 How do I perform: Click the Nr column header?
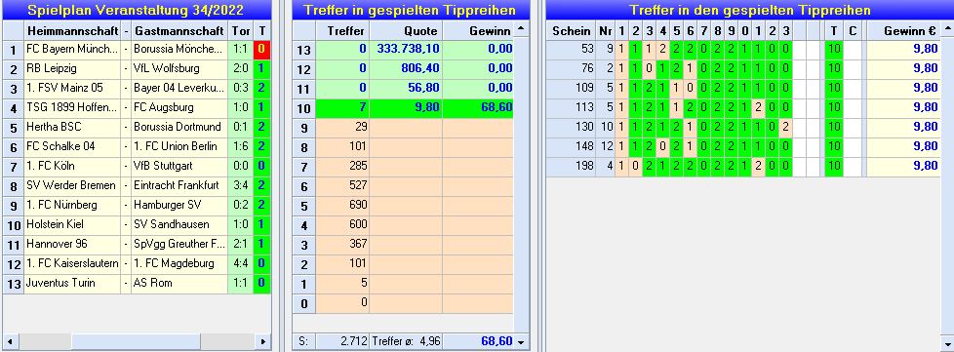(x=605, y=30)
